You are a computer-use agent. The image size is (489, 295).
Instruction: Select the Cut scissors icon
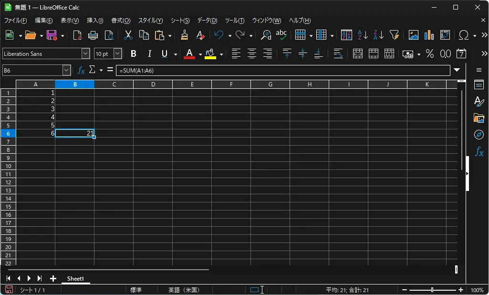[x=128, y=35]
